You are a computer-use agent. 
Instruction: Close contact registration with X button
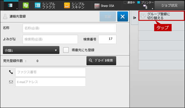(x=122, y=16)
